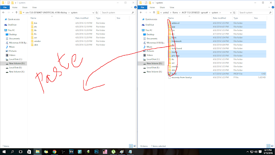
Task: Open File menu in left window
Action: pos(5,7)
